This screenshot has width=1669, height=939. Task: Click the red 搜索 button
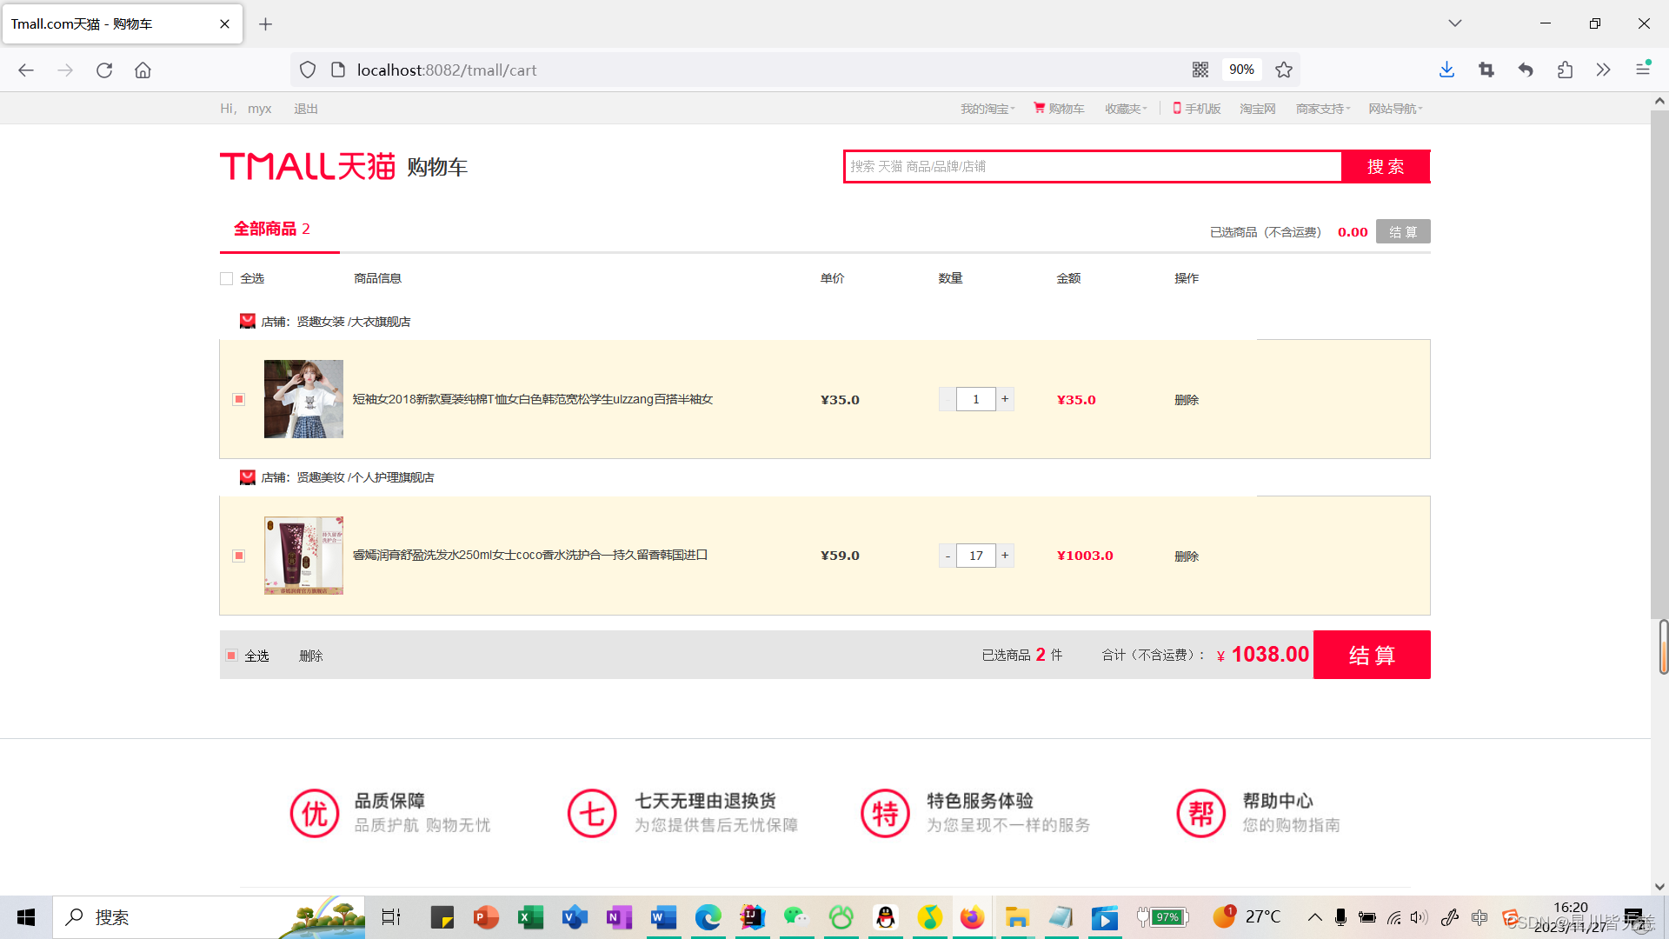[x=1386, y=166]
